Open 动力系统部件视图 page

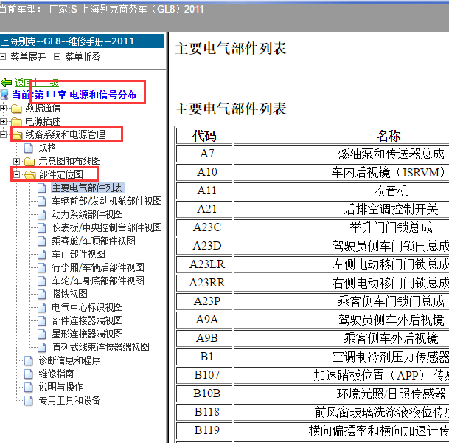pos(87,214)
